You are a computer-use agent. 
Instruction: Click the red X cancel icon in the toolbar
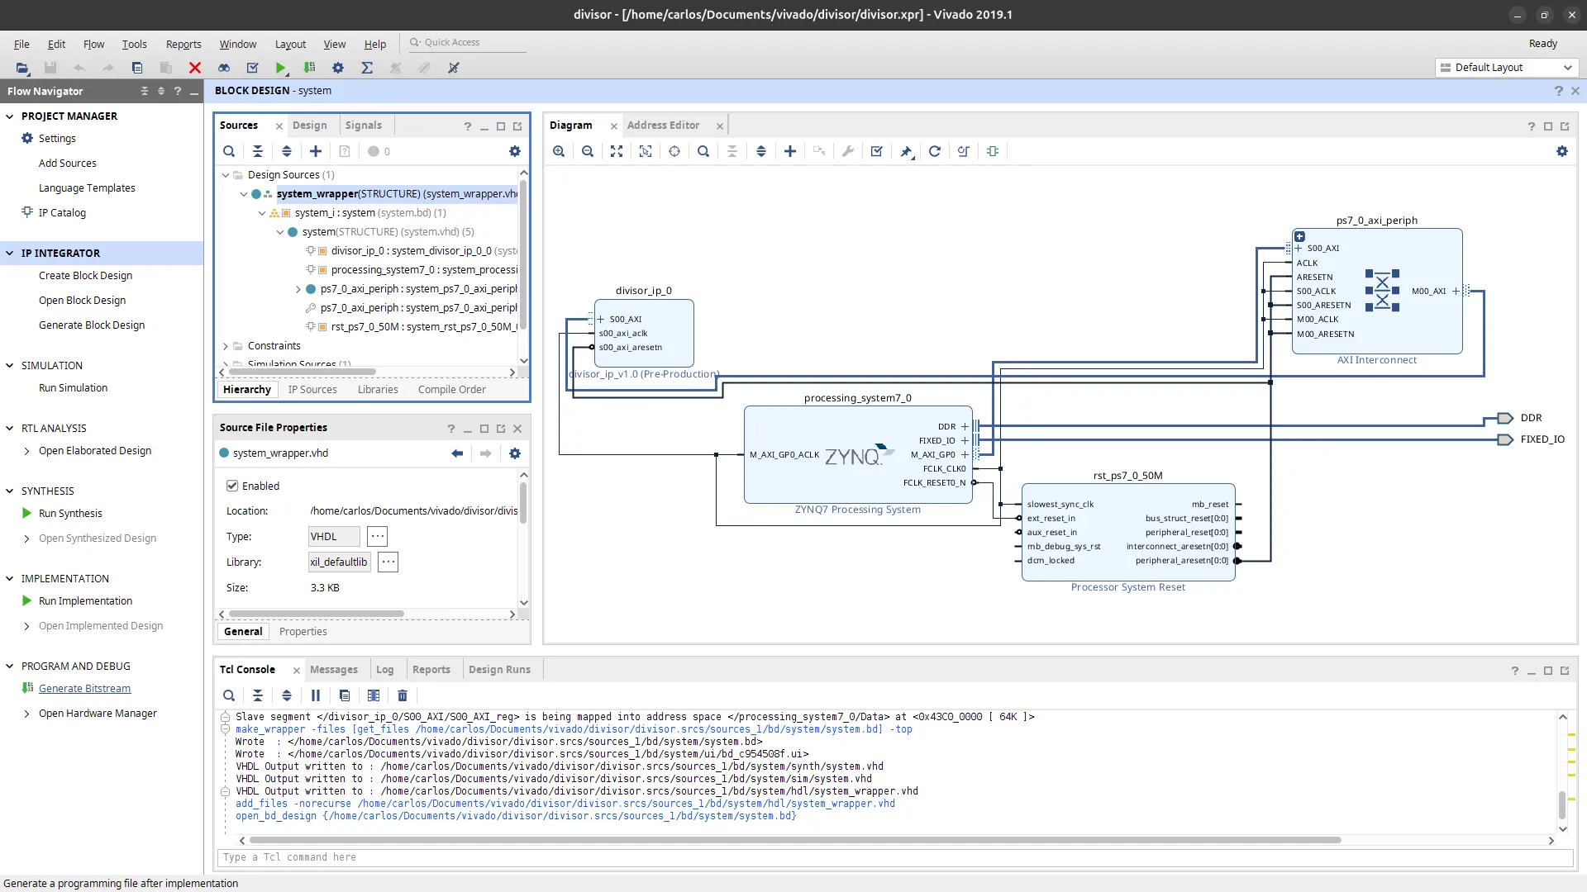[195, 68]
